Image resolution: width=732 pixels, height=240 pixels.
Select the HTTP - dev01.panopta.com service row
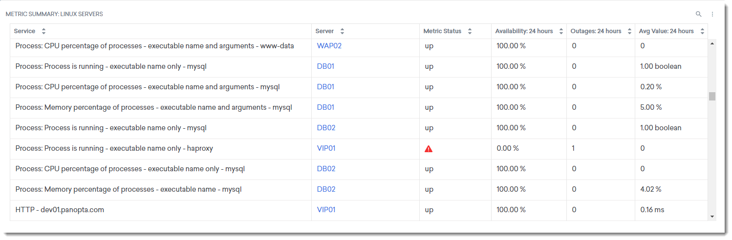coord(60,210)
